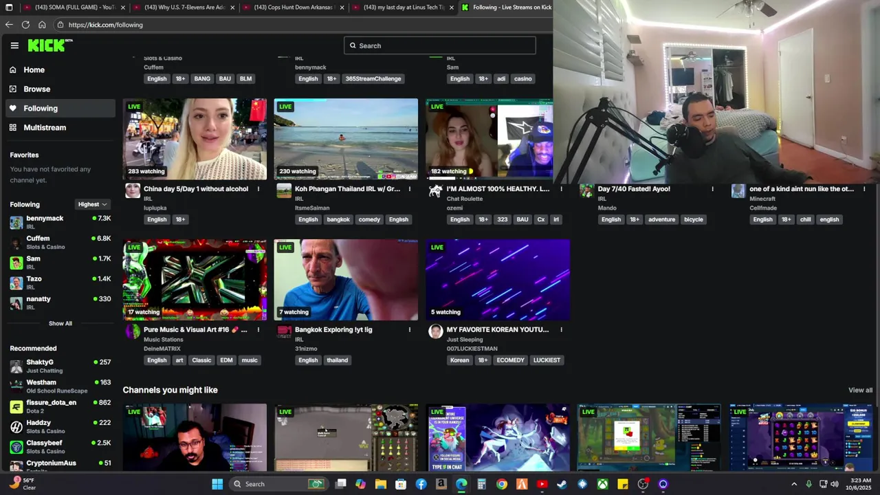The height and width of the screenshot is (495, 880).
Task: Close the SOMA (FULL GAME) tab
Action: coord(123,8)
